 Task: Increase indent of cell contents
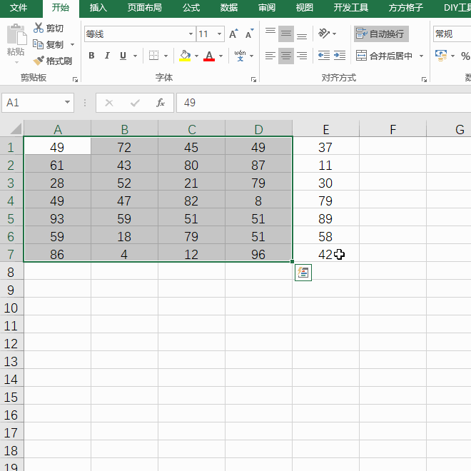pyautogui.click(x=340, y=56)
